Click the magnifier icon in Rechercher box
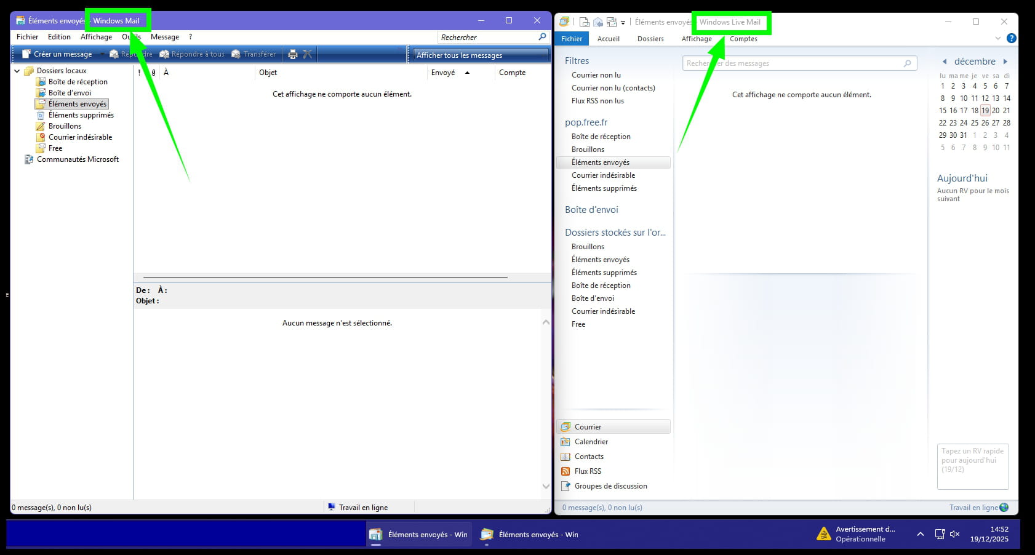1035x555 pixels. 542,37
